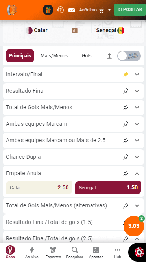Image resolution: width=146 pixels, height=262 pixels.
Task: Open the gift promotions icon
Action: click(48, 10)
